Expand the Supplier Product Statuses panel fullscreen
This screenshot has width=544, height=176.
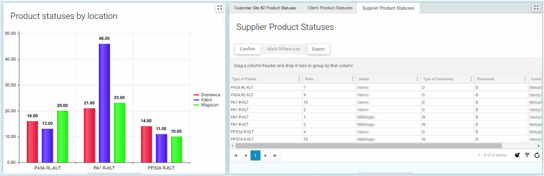click(x=536, y=8)
